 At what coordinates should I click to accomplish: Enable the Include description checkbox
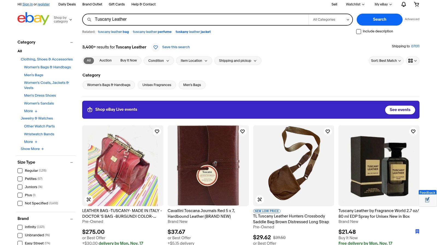point(359,32)
